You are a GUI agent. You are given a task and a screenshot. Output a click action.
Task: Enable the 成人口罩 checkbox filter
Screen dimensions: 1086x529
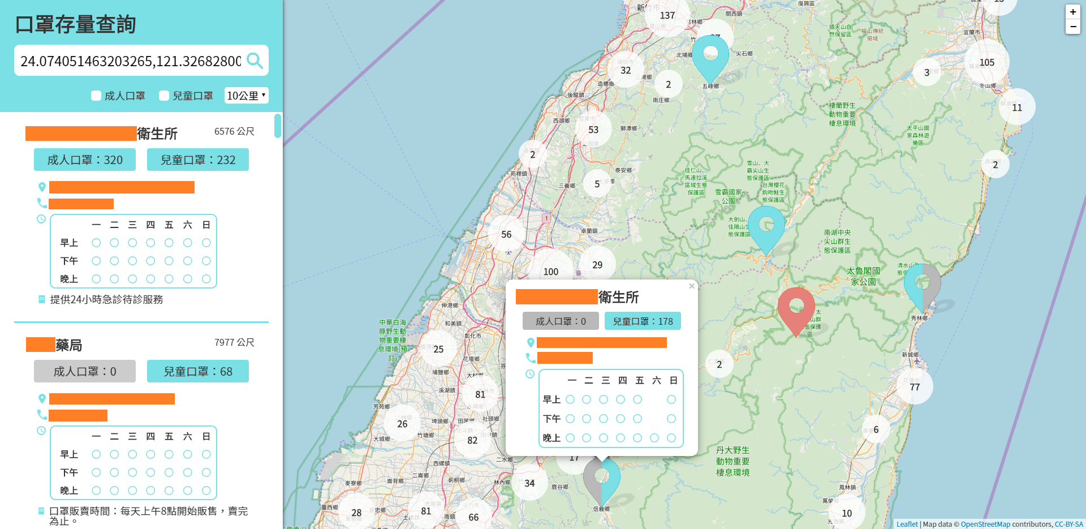click(96, 96)
